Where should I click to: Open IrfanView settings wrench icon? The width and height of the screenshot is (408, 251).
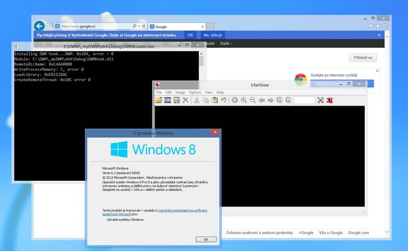tap(321, 100)
